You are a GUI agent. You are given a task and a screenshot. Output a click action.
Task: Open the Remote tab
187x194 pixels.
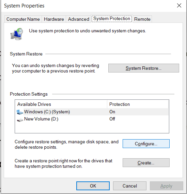click(142, 19)
